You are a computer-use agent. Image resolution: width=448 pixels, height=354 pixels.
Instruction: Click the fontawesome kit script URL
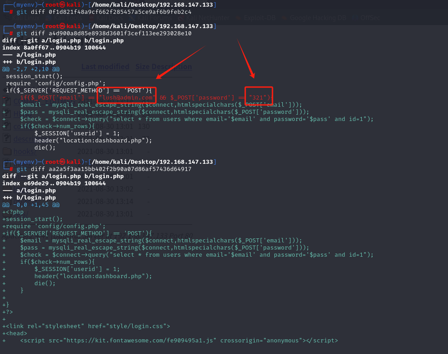click(140, 341)
